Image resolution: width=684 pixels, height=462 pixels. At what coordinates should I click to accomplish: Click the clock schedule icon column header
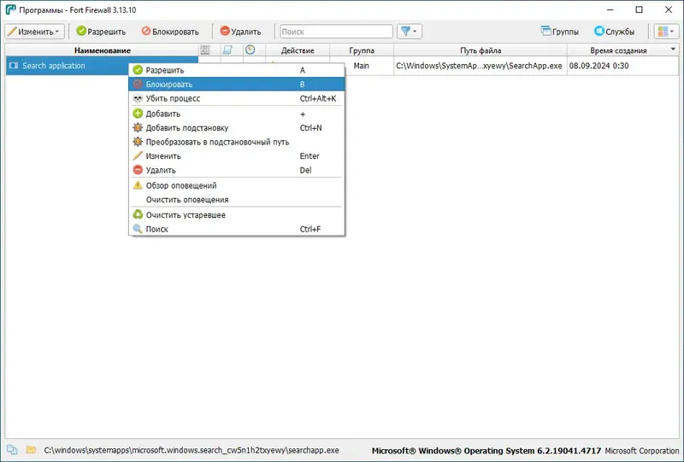(x=250, y=50)
